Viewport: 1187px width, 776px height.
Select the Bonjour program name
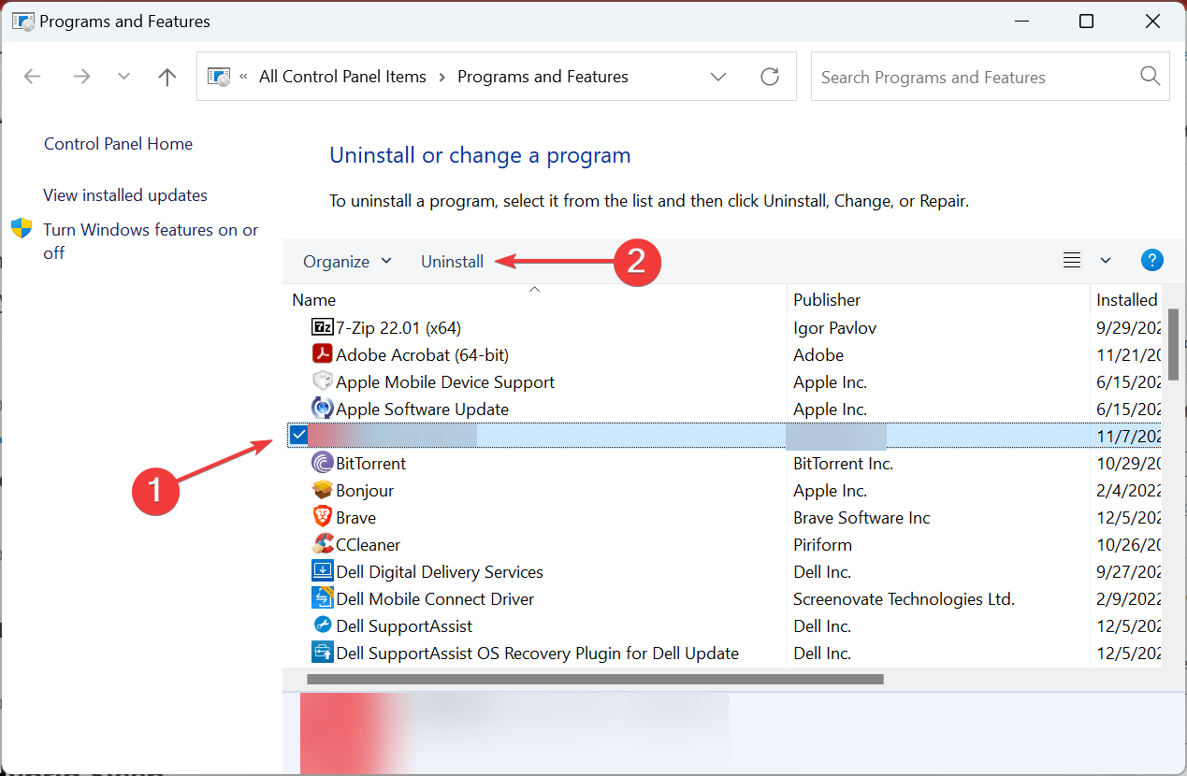pos(365,490)
